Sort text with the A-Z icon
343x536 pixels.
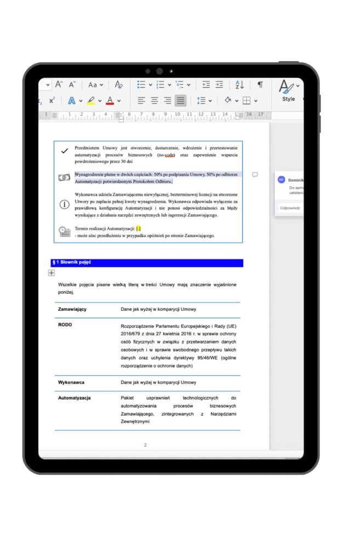click(239, 84)
